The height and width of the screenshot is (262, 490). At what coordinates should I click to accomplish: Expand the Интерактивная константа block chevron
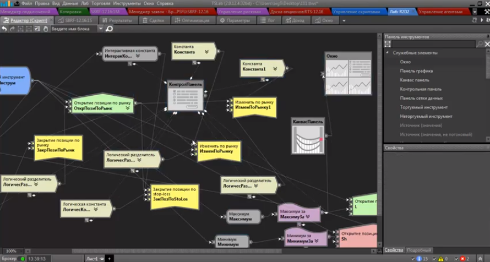[138, 56]
